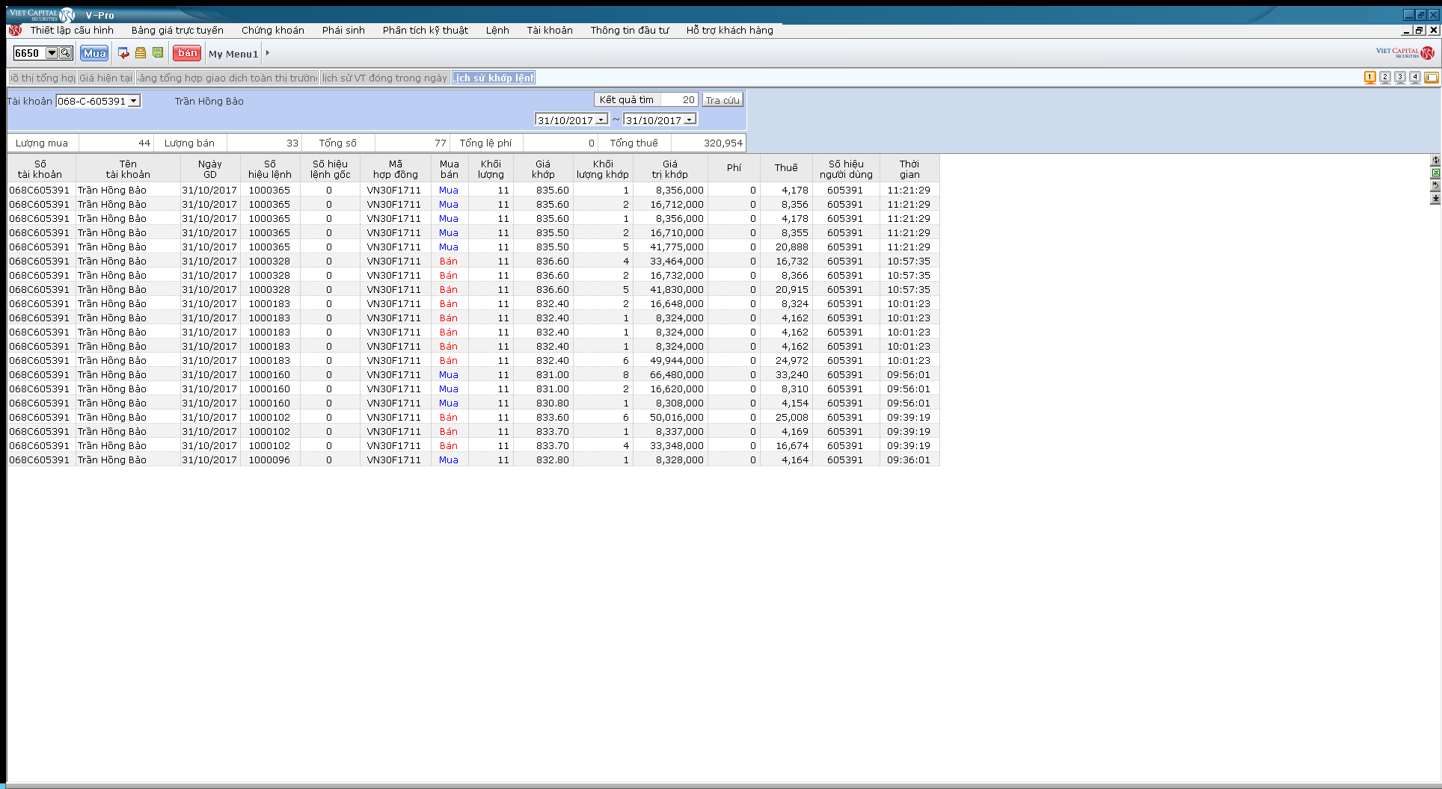Image resolution: width=1442 pixels, height=789 pixels.
Task: Click the 49,944,000 value cell
Action: [670, 360]
